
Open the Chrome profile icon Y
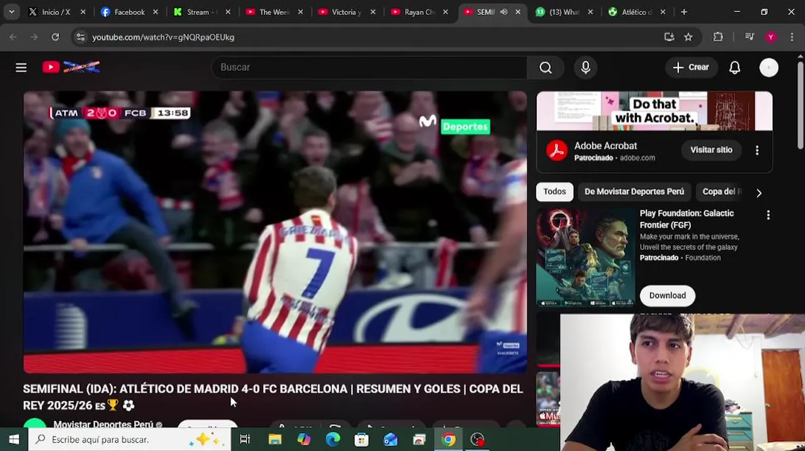[771, 37]
